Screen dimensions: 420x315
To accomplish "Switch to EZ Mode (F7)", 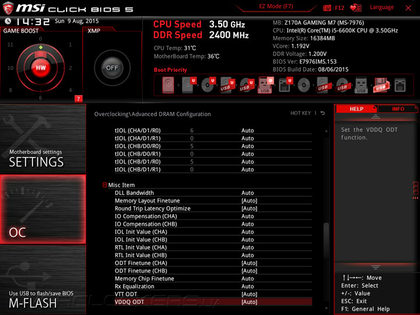I will coord(276,6).
